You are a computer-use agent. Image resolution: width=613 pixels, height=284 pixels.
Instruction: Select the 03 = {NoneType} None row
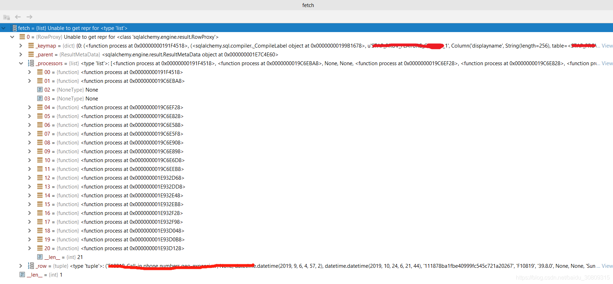[x=71, y=99]
